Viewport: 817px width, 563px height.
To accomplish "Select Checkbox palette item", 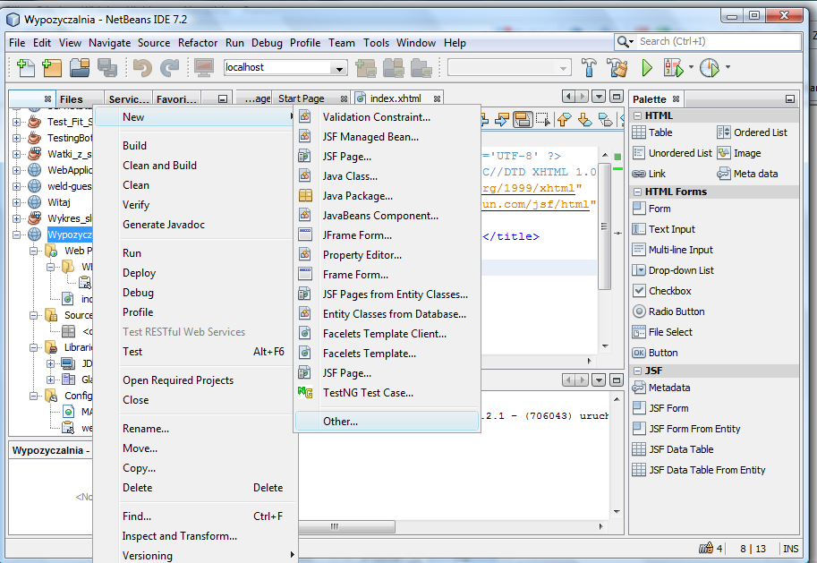I will click(x=662, y=291).
